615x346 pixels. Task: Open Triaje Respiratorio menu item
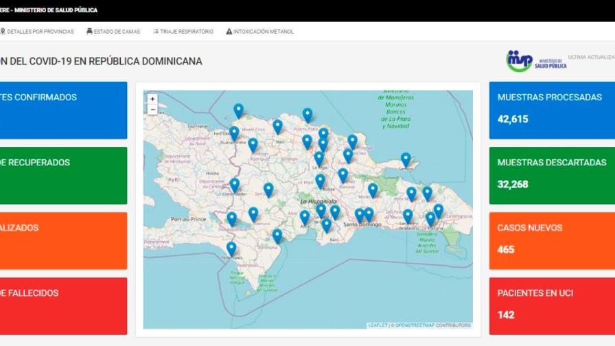click(183, 32)
